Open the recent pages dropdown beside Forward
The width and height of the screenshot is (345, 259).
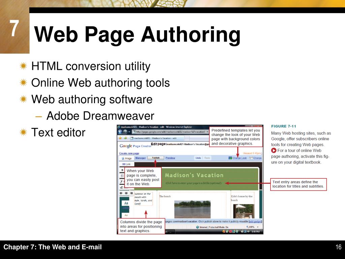[129, 132]
